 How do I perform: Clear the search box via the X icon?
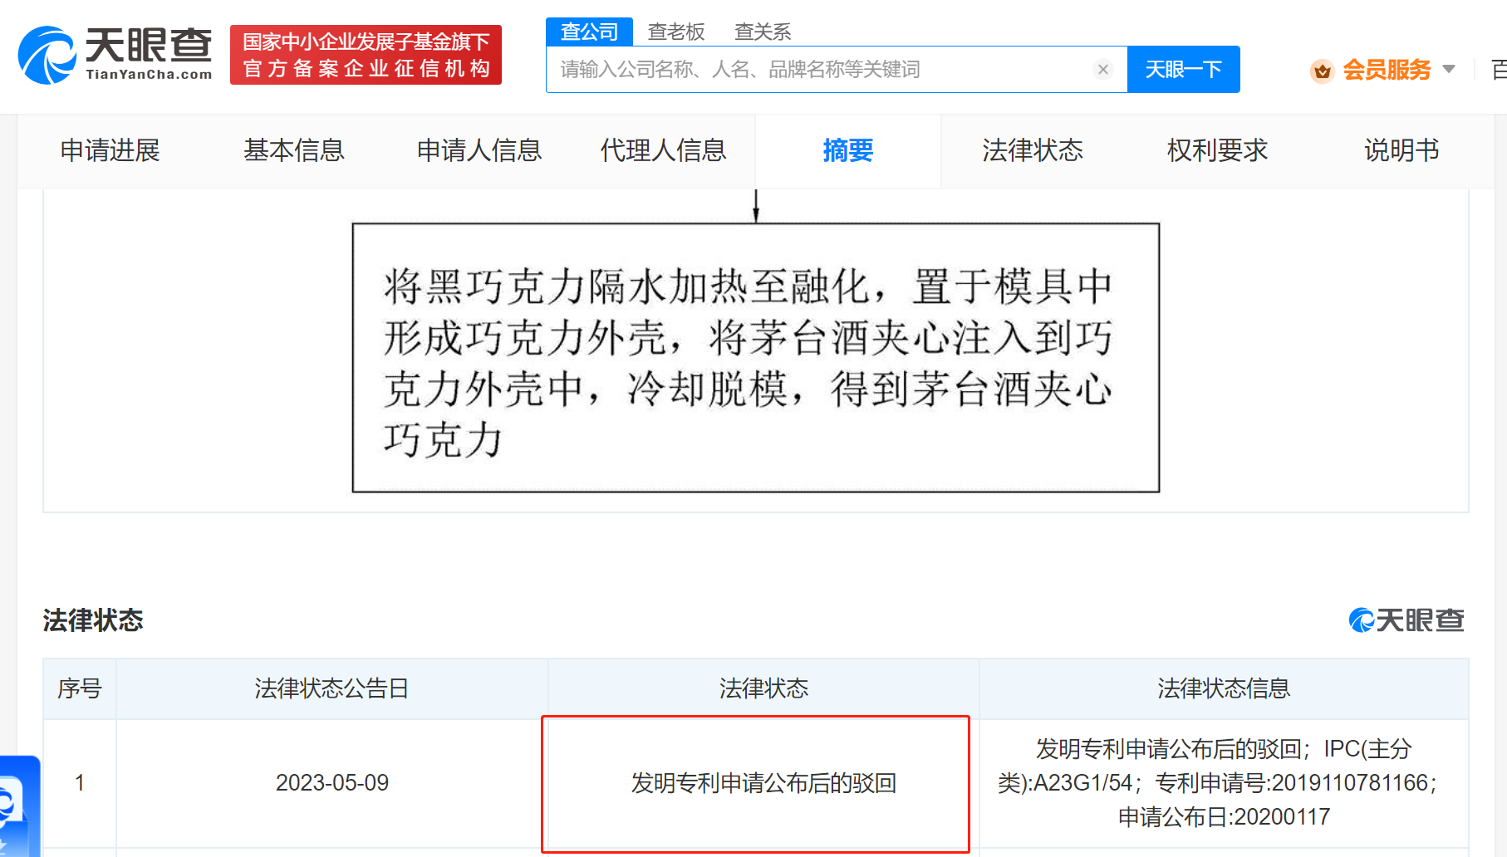1103,69
